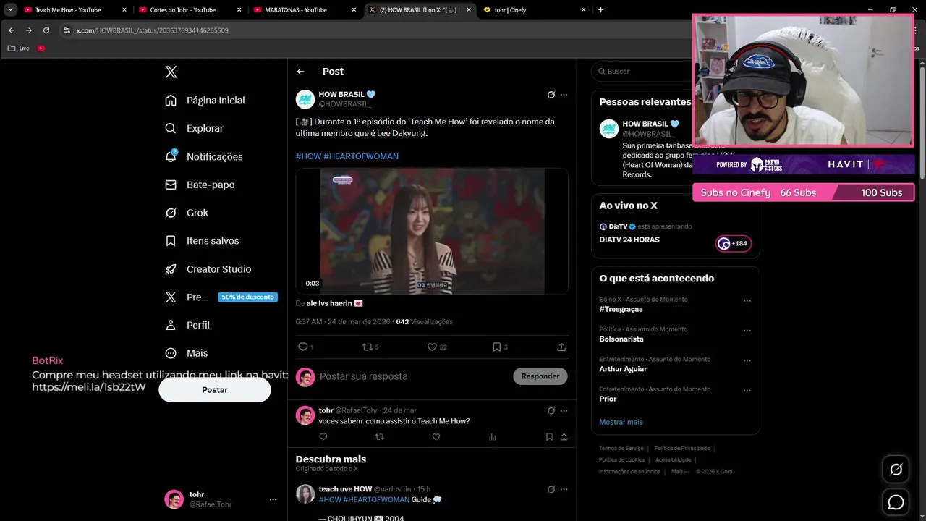Open Explorar in the sidebar

click(x=194, y=128)
